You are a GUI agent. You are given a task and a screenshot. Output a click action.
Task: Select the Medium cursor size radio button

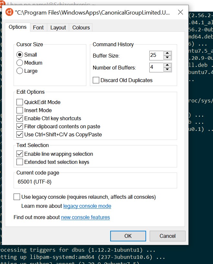[x=20, y=63]
